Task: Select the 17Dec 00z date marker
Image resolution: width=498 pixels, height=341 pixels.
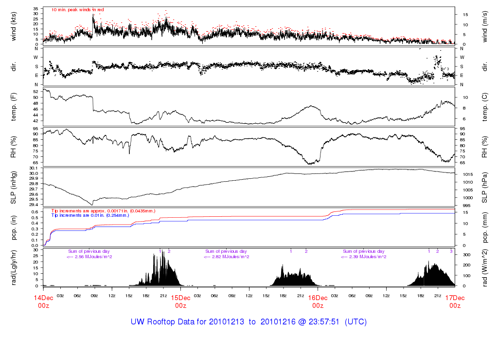Action: pos(455,302)
